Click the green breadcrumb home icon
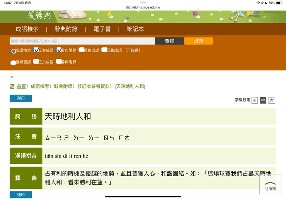The height and width of the screenshot is (199, 286). tap(12, 86)
